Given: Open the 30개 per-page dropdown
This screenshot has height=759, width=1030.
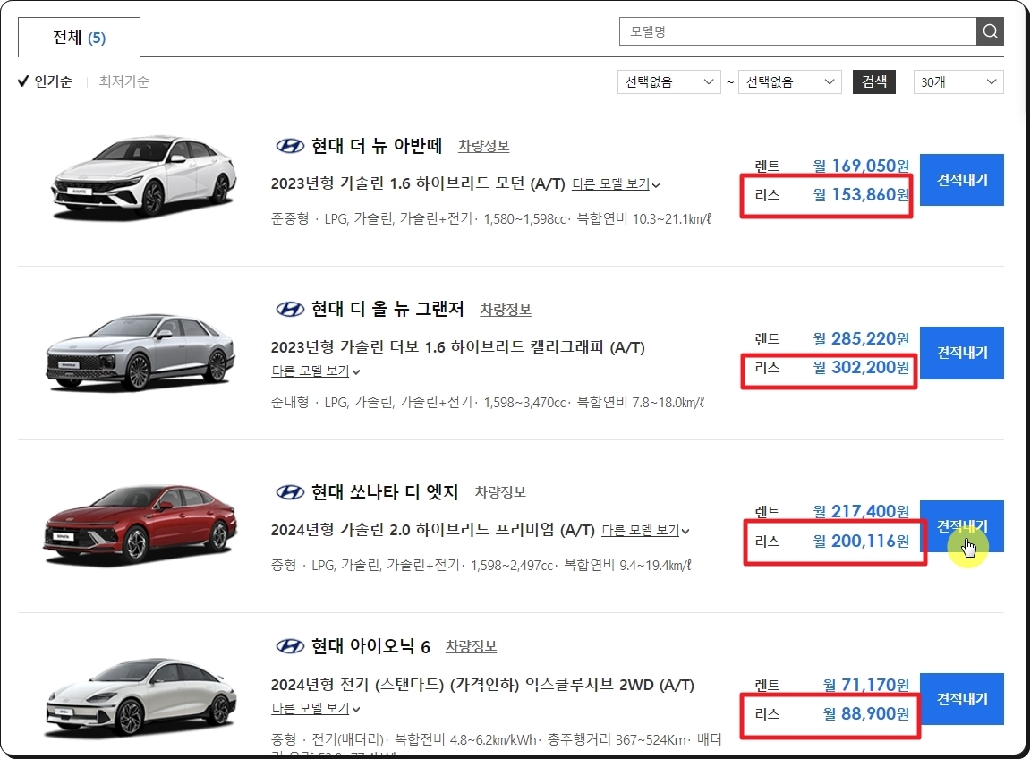Looking at the screenshot, I should [958, 82].
